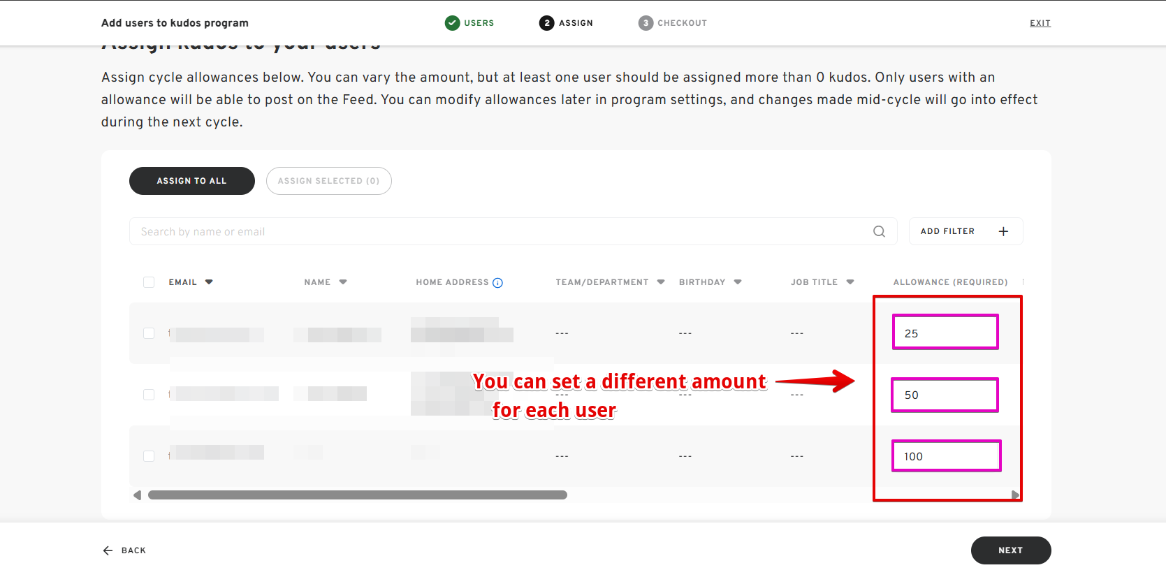Click the Home Address info icon

pyautogui.click(x=497, y=283)
